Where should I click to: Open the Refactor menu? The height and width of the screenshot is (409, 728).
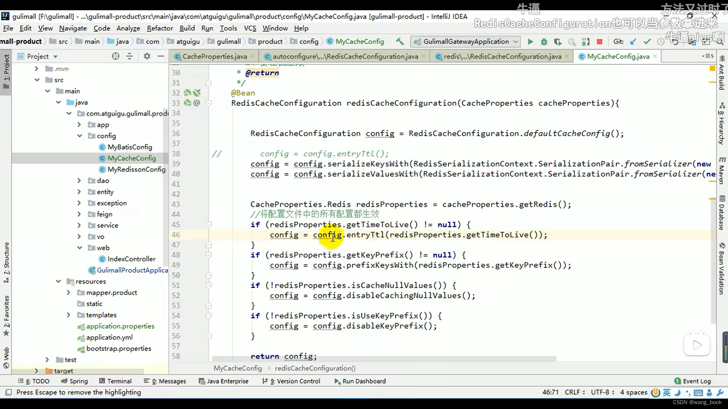(x=160, y=28)
